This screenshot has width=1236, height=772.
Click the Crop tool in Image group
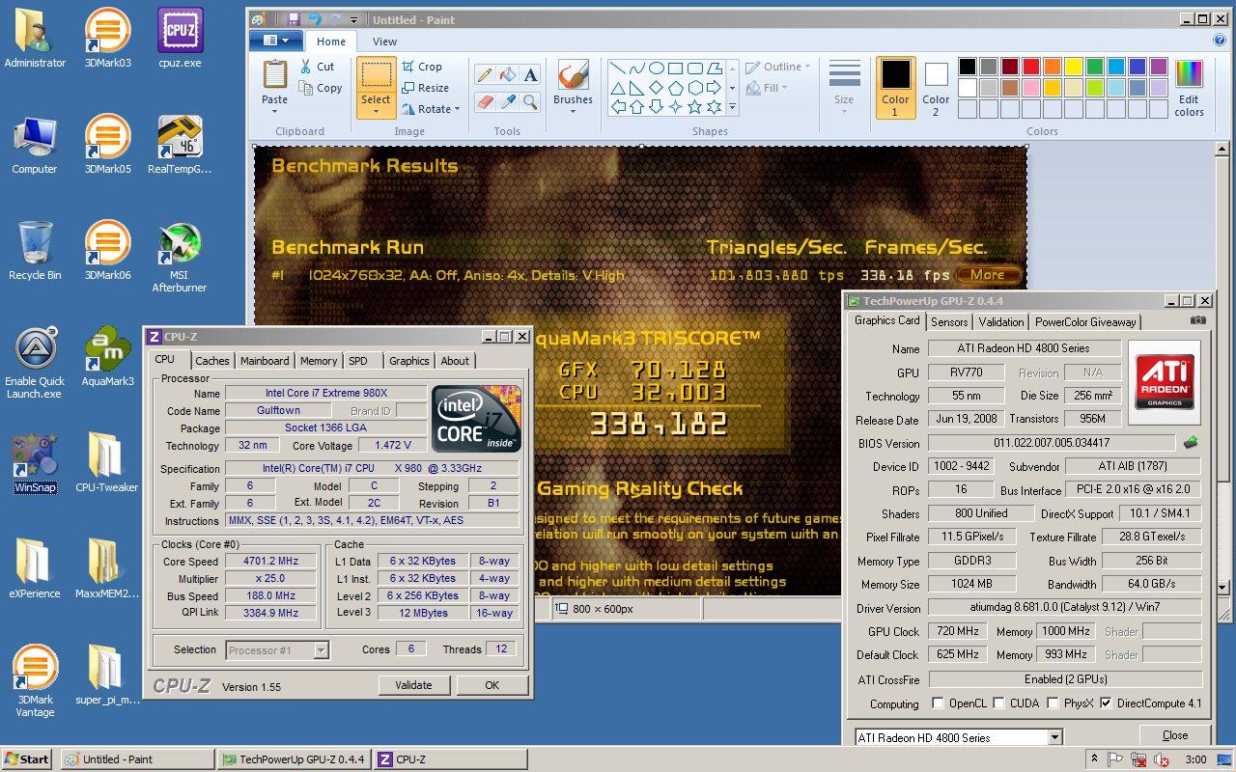coord(420,67)
